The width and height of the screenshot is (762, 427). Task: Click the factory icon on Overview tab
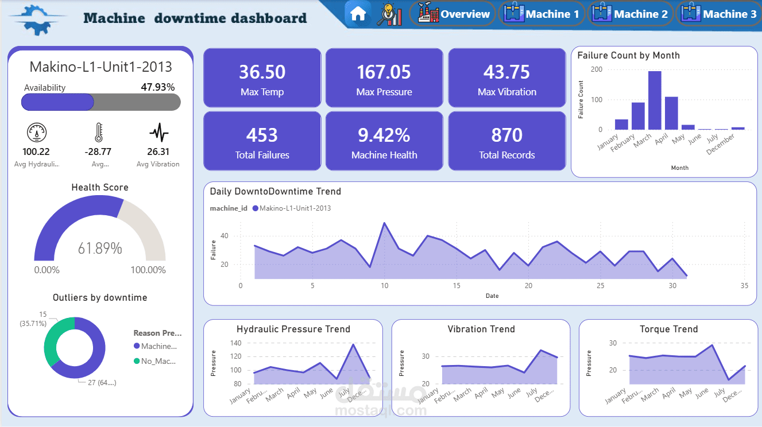(428, 14)
